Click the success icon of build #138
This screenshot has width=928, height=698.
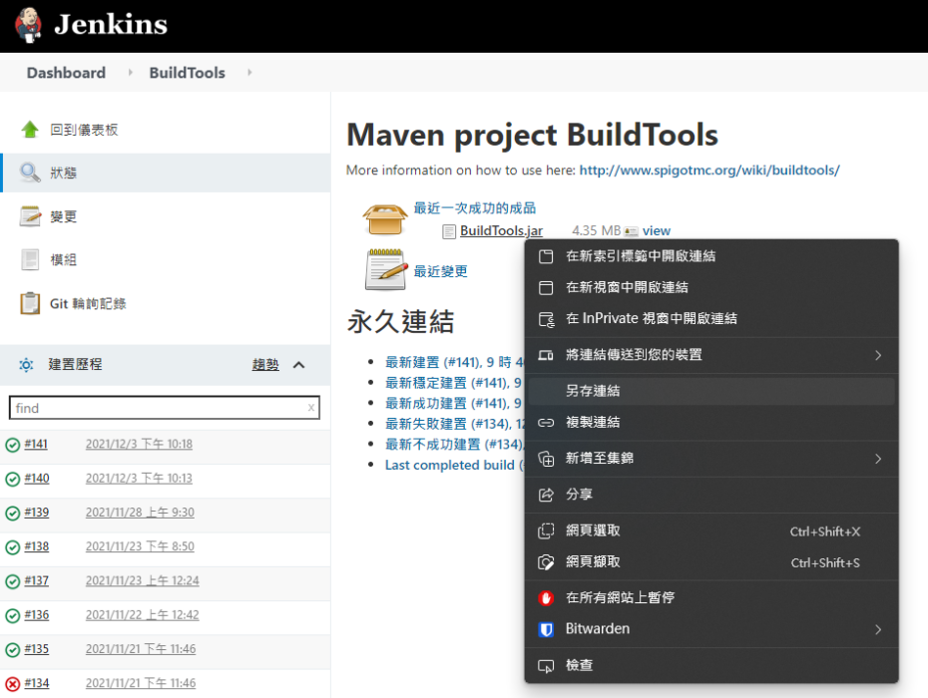click(x=12, y=547)
